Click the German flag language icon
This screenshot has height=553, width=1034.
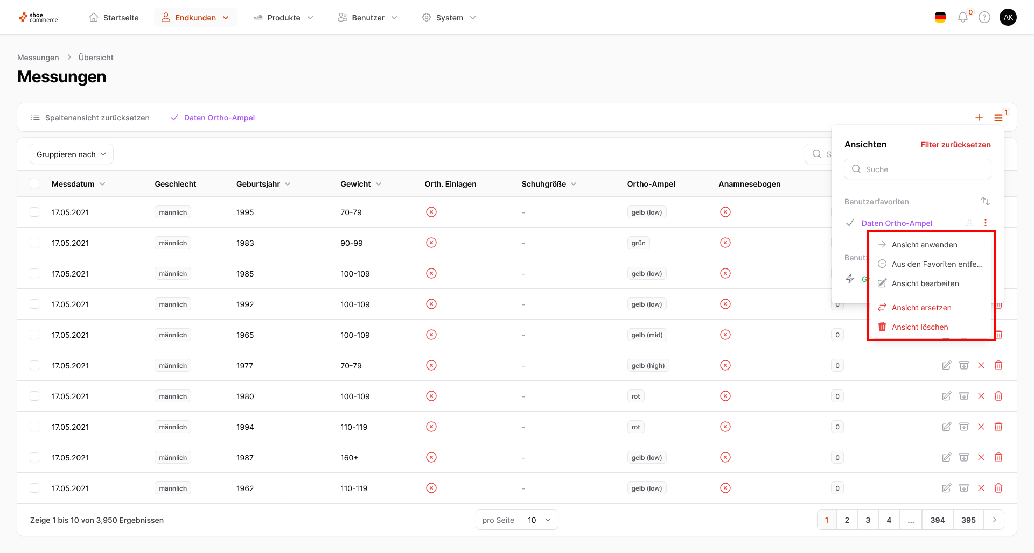pos(940,18)
